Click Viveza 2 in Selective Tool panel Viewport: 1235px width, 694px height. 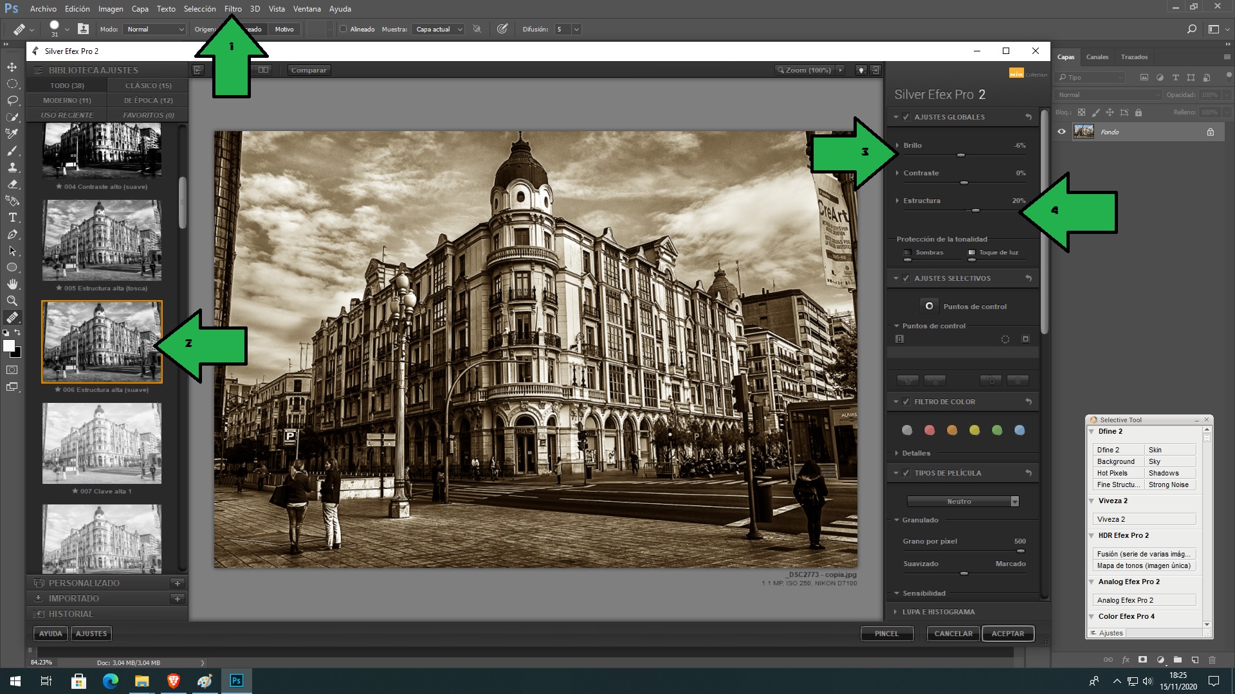[x=1144, y=519]
